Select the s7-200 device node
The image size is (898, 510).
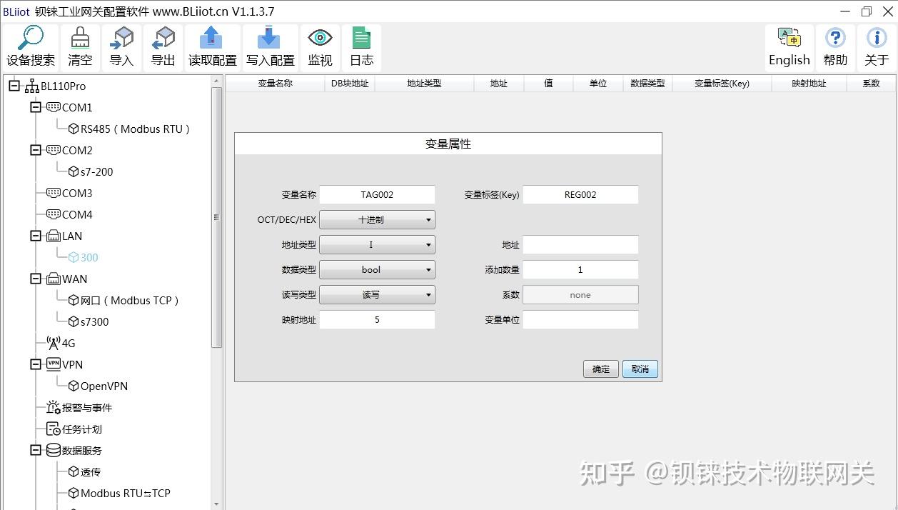pos(96,171)
